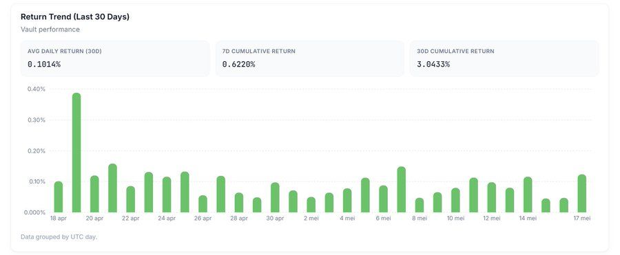Open the 30D Cumulative Return card
Image resolution: width=620 pixels, height=255 pixels.
click(x=504, y=58)
